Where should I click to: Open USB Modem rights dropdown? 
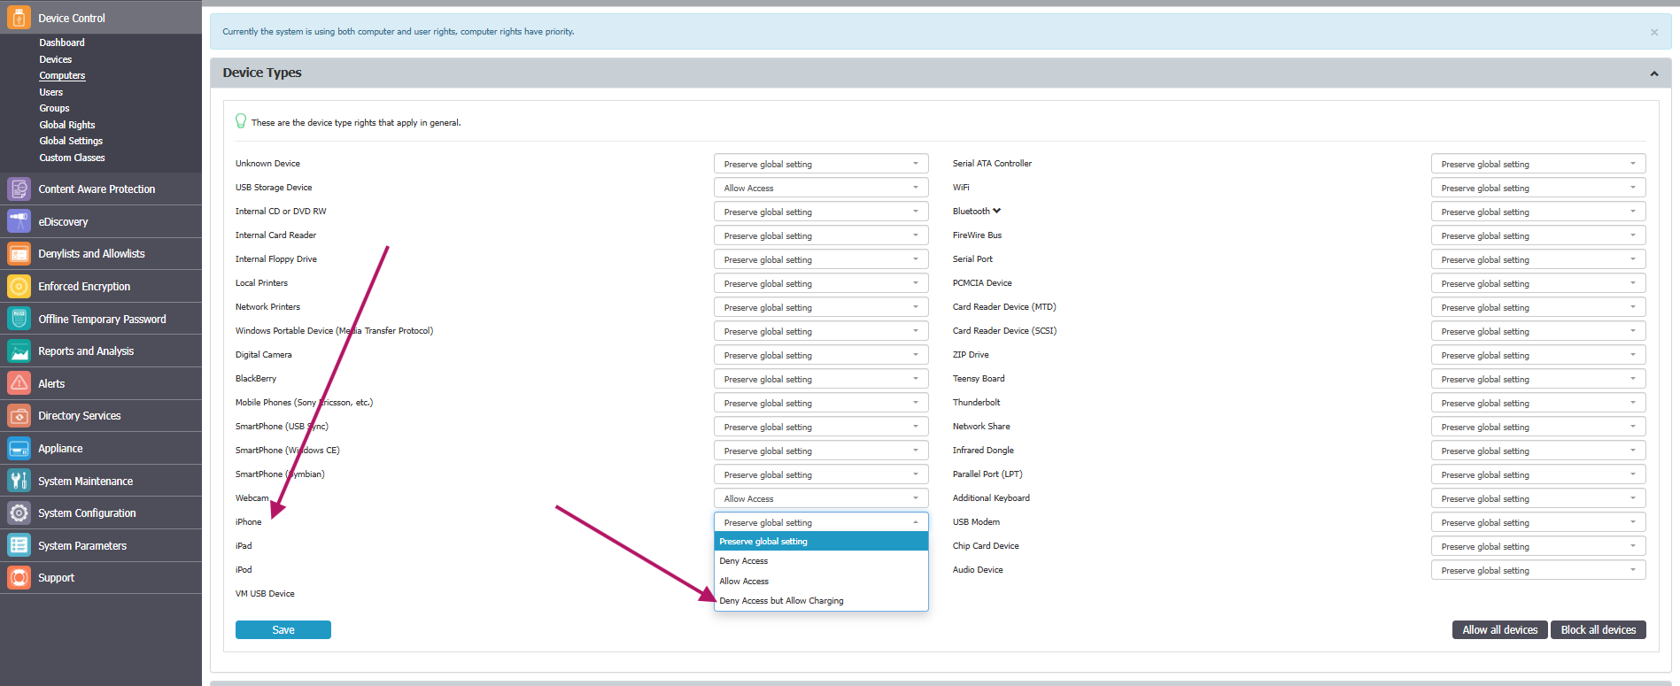pos(1538,522)
